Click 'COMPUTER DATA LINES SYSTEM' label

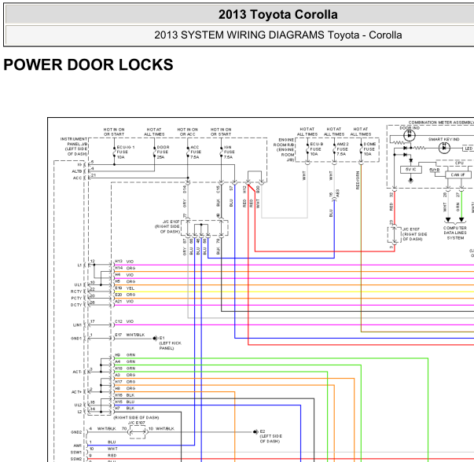click(455, 233)
